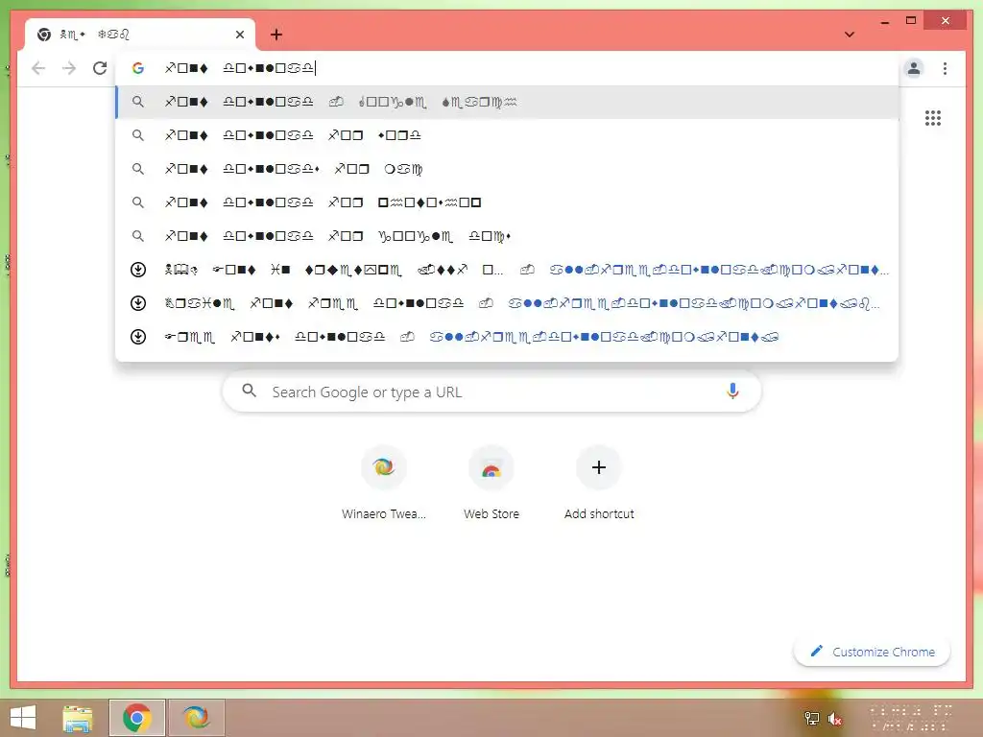Reload the page with the refresh icon
The image size is (983, 737).
coord(100,68)
